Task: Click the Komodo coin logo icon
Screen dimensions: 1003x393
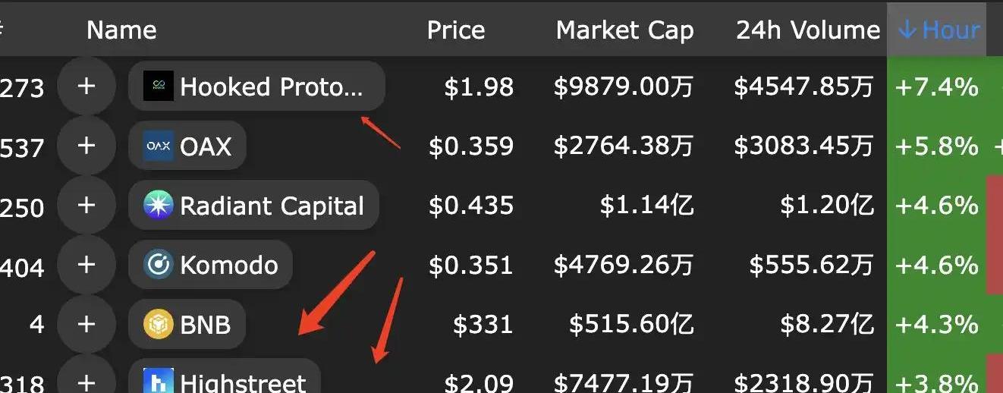Action: click(159, 265)
